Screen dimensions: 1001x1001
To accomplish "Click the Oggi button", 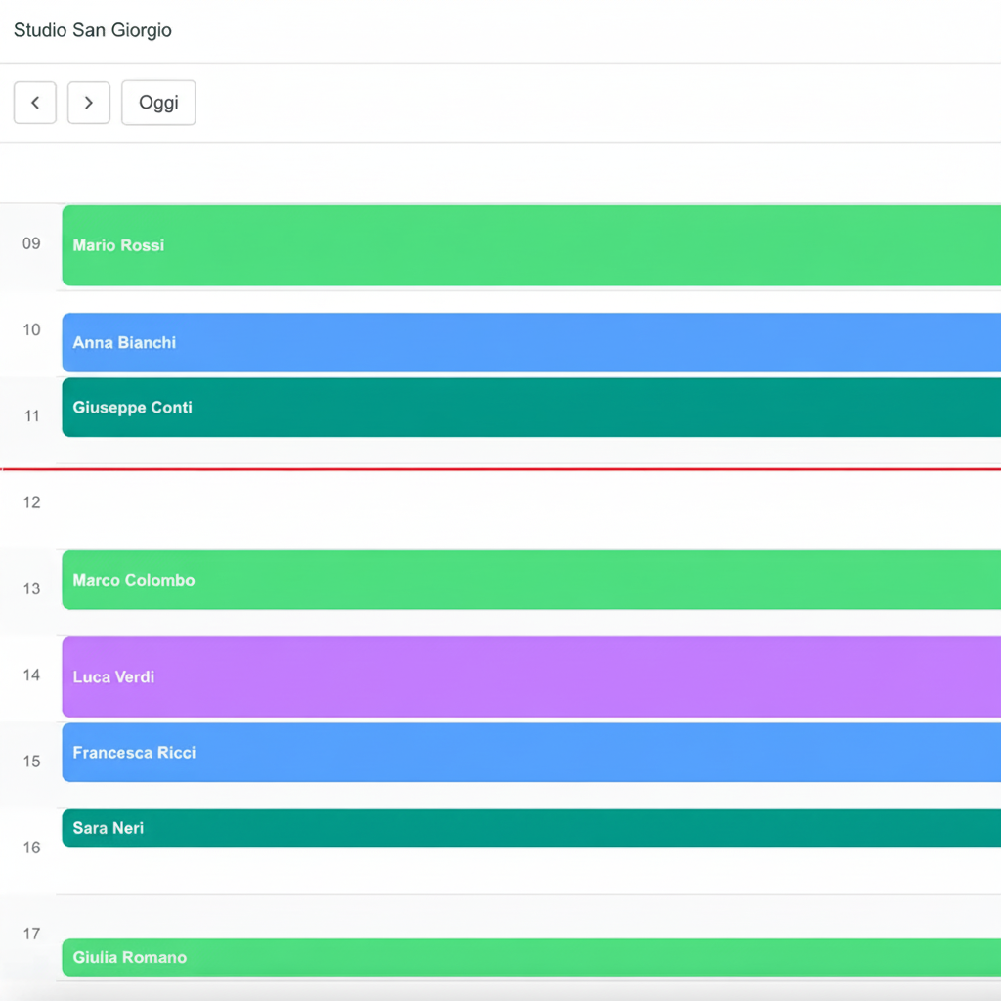I will tap(158, 103).
